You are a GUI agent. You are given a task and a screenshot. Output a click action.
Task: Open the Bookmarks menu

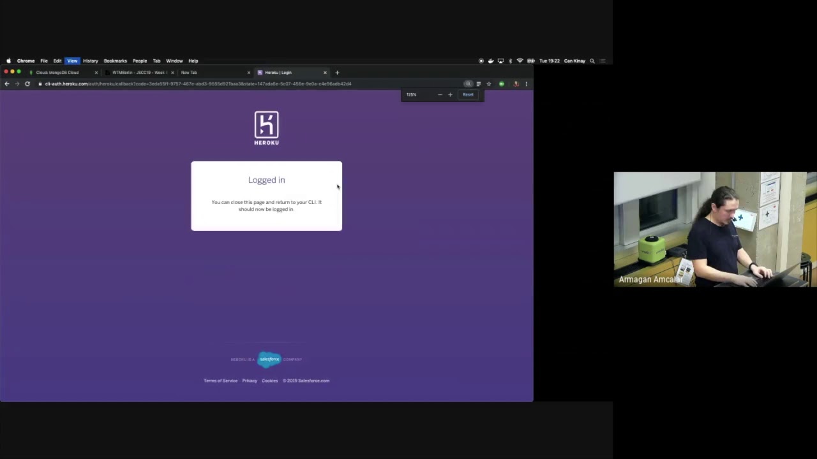116,61
